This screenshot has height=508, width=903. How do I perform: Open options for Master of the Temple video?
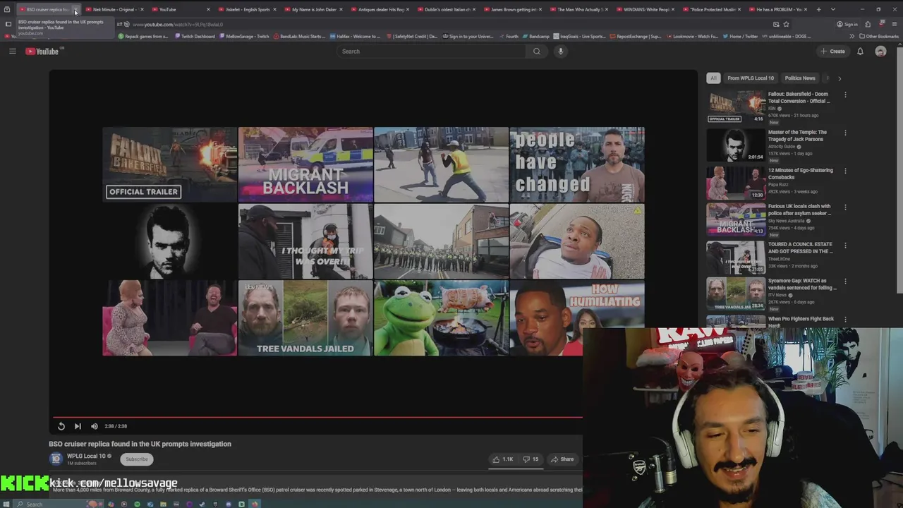tap(845, 133)
